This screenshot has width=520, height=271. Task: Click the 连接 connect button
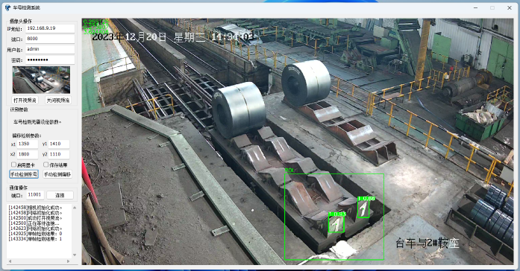click(60, 195)
